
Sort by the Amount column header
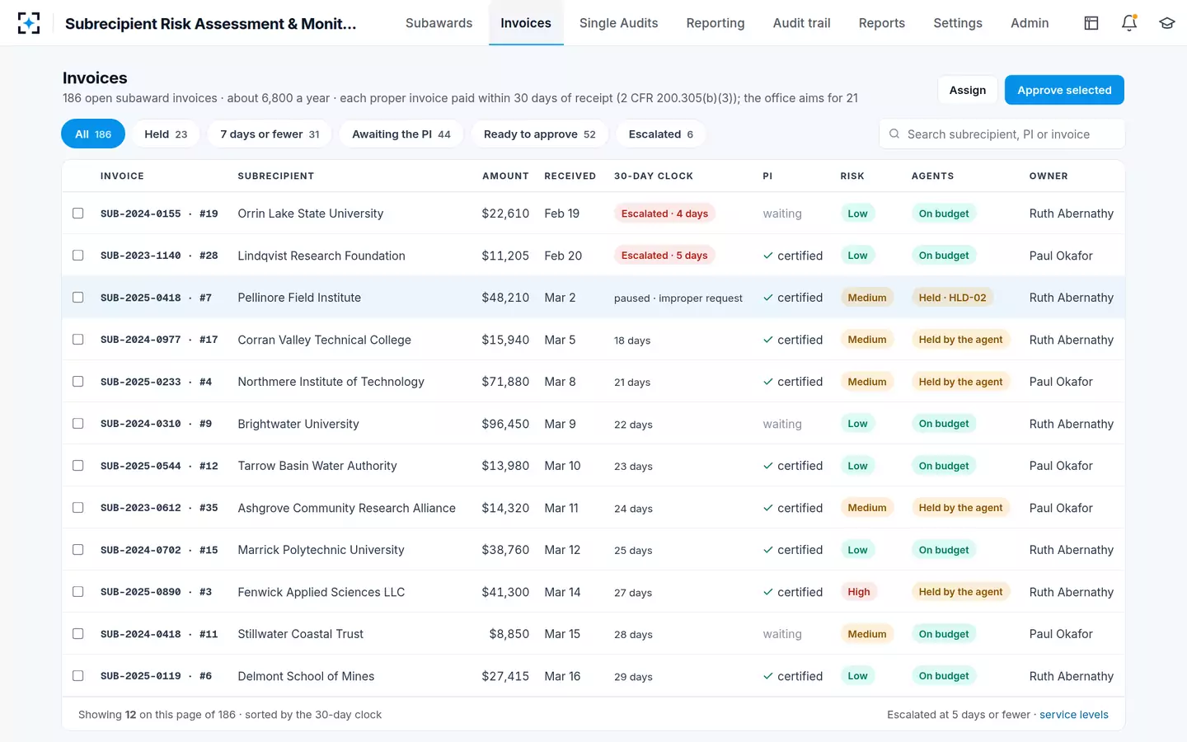point(505,176)
